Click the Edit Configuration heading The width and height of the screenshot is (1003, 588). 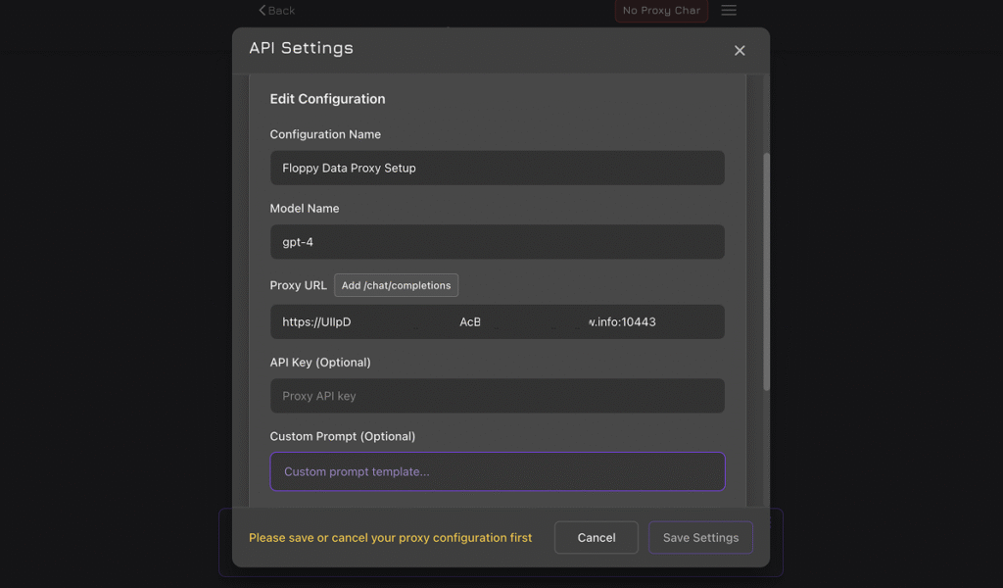click(327, 99)
